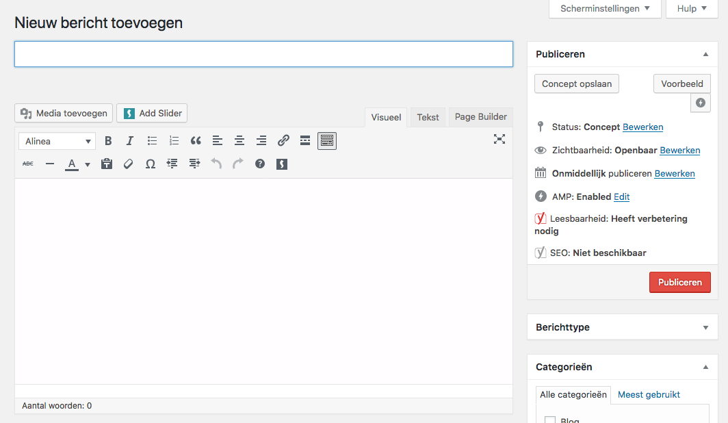Switch to the Tekst editor tab
Viewport: 728px width, 423px height.
point(428,117)
